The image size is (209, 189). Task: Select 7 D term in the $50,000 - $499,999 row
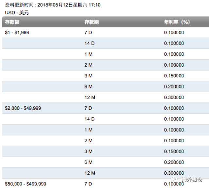88,184
